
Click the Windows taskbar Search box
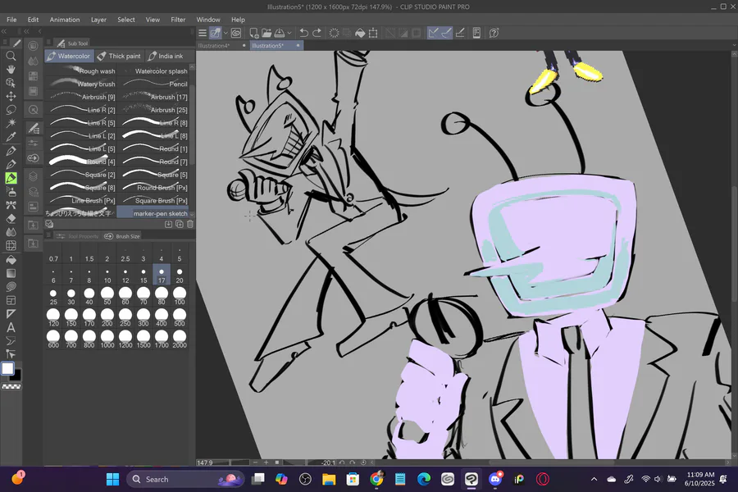click(x=185, y=479)
